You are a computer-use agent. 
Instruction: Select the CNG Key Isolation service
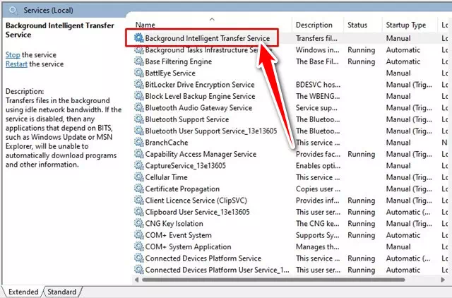(174, 224)
